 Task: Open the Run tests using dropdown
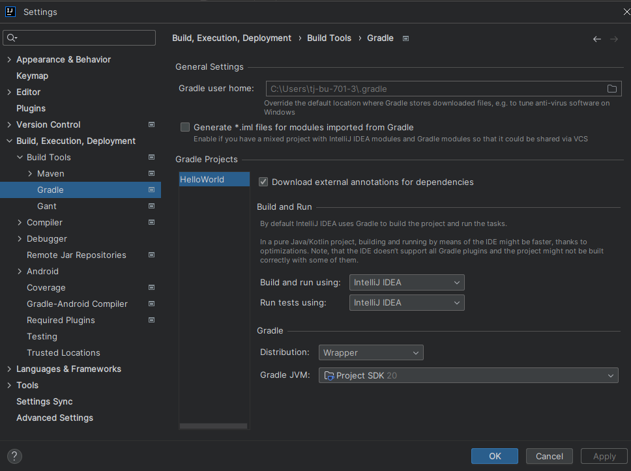coord(407,303)
